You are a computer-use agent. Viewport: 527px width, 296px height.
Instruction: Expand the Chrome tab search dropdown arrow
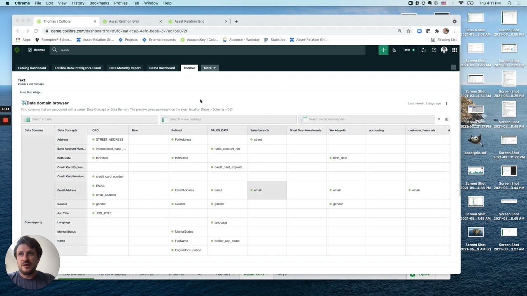(455, 21)
